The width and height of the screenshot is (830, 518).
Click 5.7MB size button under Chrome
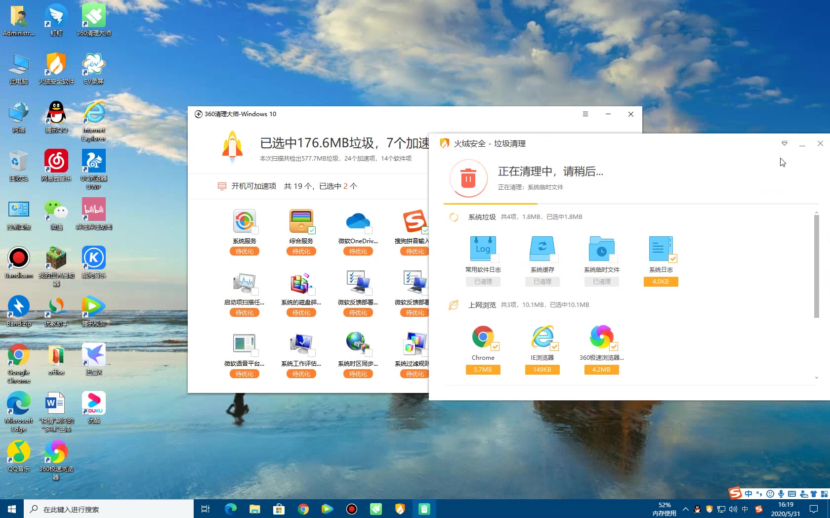point(483,370)
